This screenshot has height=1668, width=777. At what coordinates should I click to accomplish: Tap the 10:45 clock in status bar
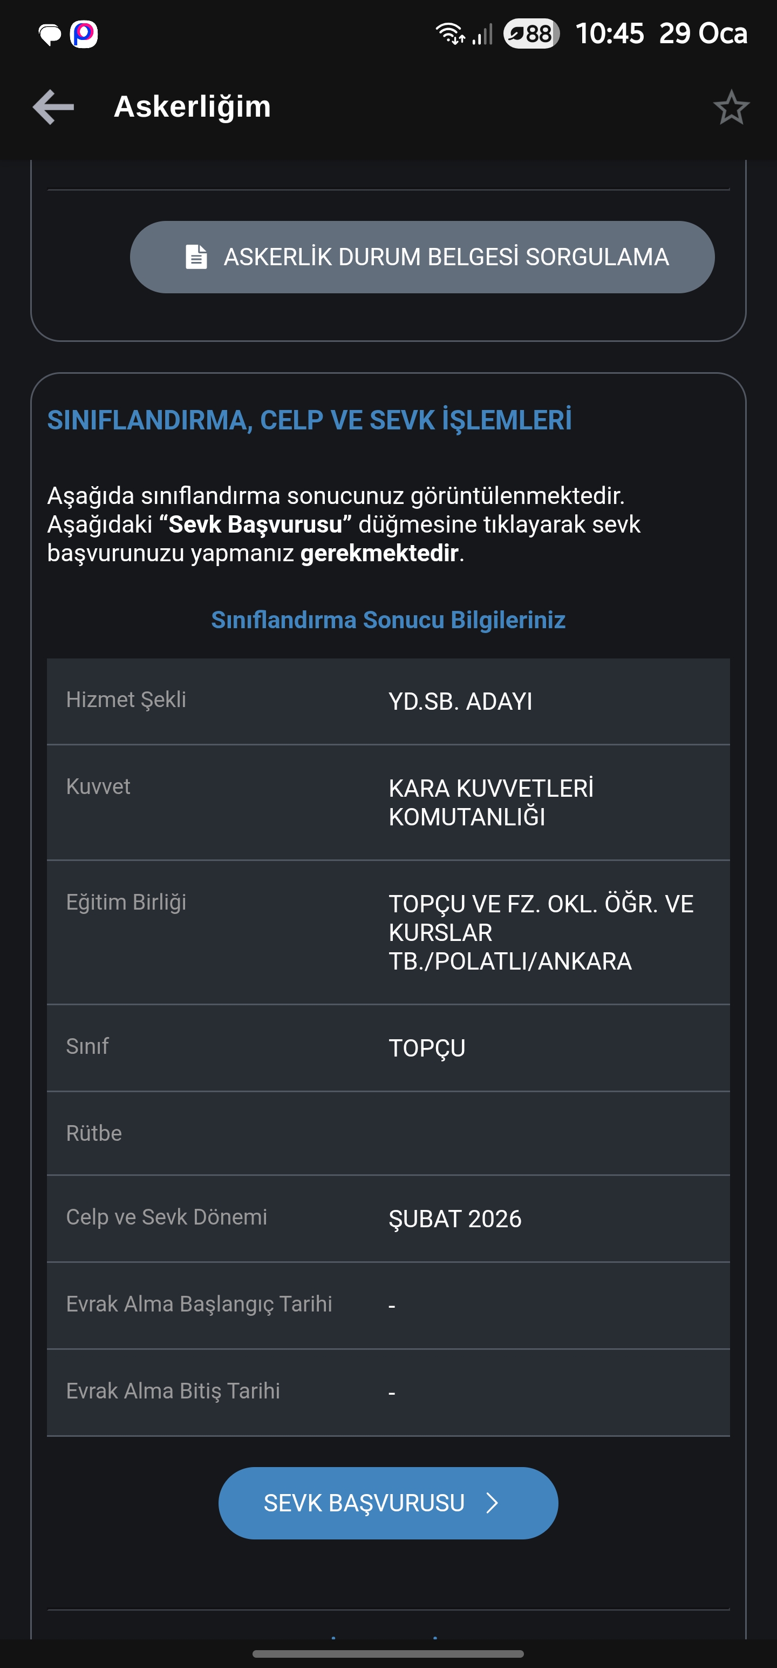tap(609, 33)
